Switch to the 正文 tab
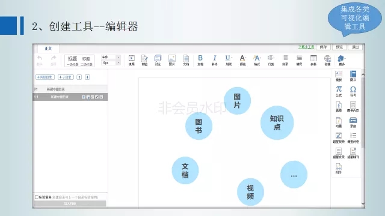This screenshot has width=385, height=216. (48, 49)
